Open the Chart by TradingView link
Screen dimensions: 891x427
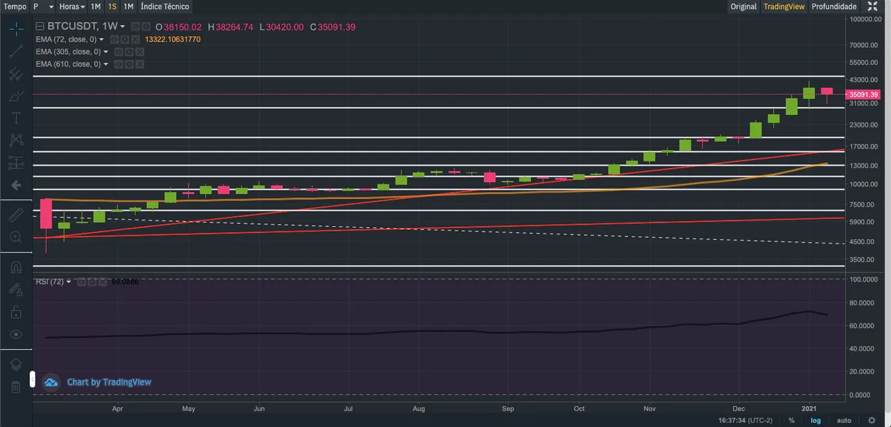click(x=109, y=382)
